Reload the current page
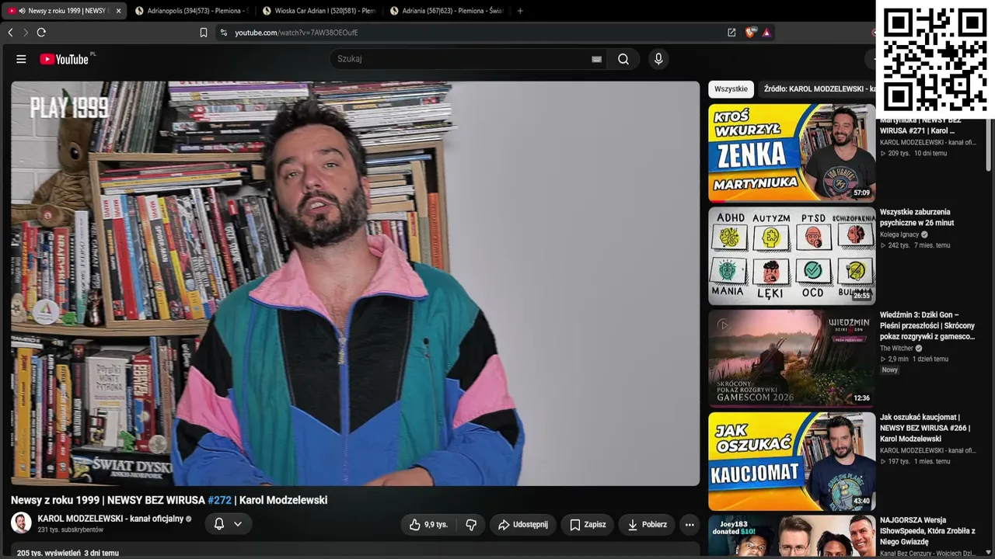Screen dimensions: 995x559 coord(41,33)
